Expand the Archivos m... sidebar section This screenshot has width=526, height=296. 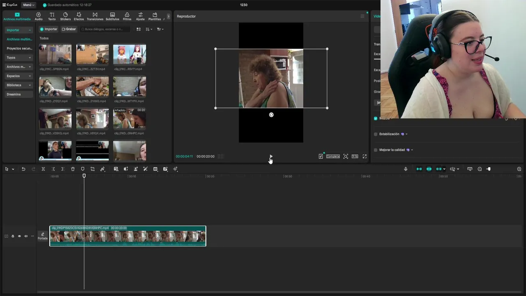18,67
